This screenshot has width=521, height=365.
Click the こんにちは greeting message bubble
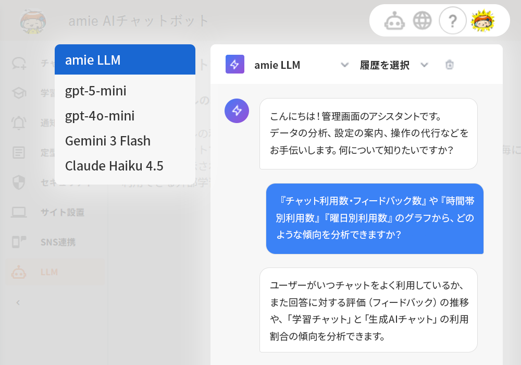pyautogui.click(x=368, y=133)
